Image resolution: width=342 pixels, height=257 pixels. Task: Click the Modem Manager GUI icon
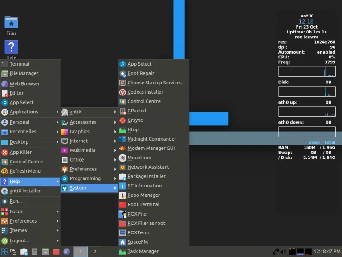coord(123,148)
